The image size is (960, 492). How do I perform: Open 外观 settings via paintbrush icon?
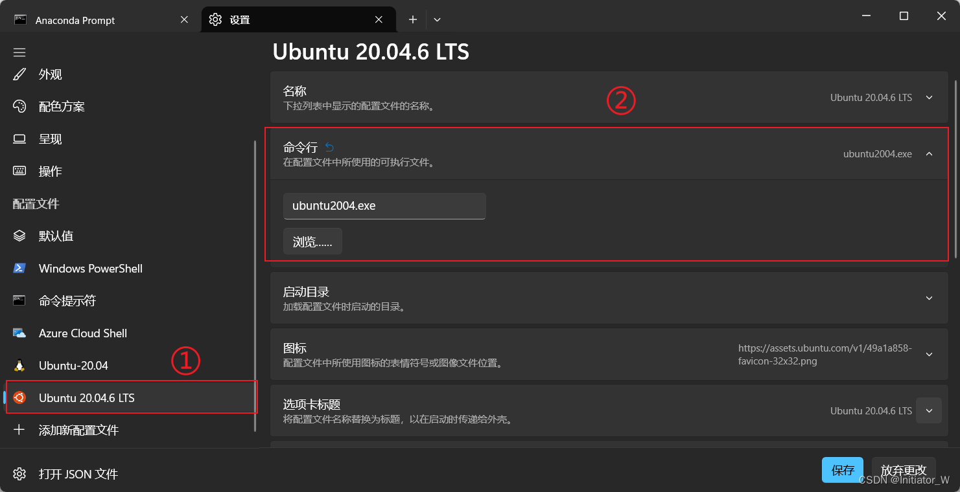19,74
